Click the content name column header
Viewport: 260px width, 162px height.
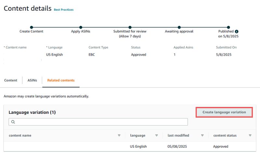coord(20,135)
